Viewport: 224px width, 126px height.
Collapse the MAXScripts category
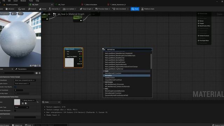pos(104,82)
